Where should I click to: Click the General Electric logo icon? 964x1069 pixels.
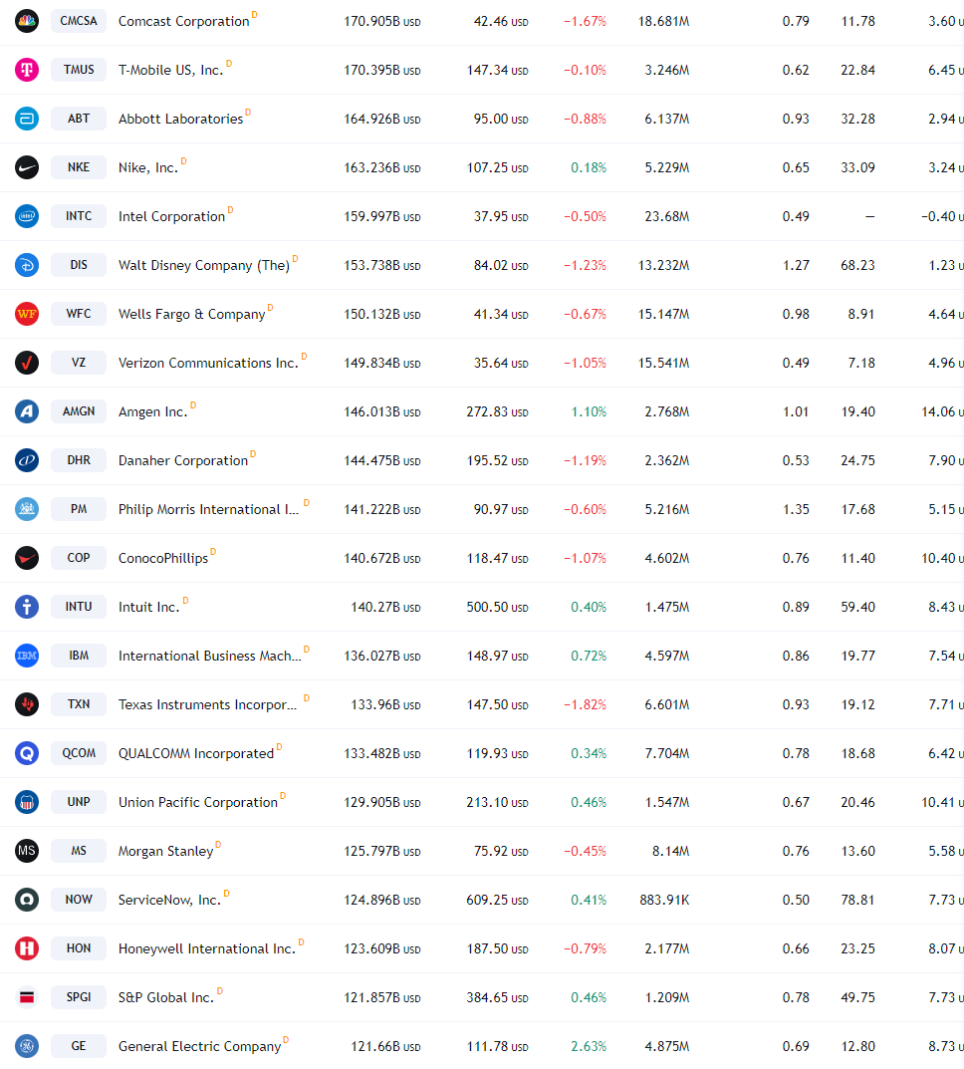click(x=27, y=1046)
